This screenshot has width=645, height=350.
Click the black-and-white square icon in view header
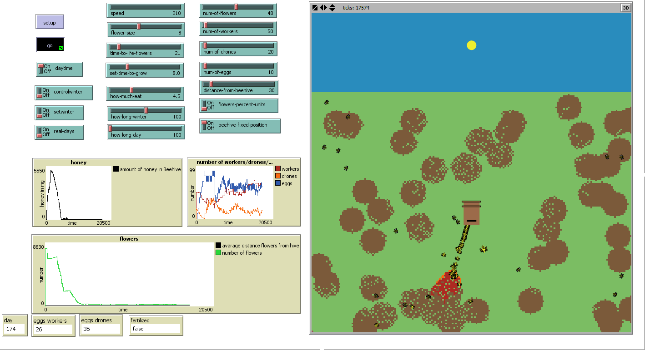pyautogui.click(x=315, y=8)
